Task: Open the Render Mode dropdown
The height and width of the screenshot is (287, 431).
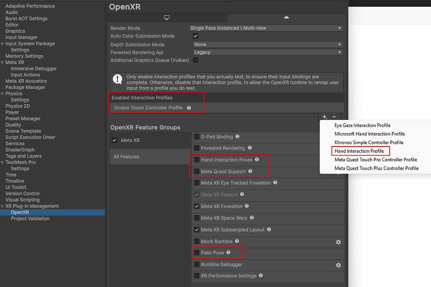Action: point(266,28)
